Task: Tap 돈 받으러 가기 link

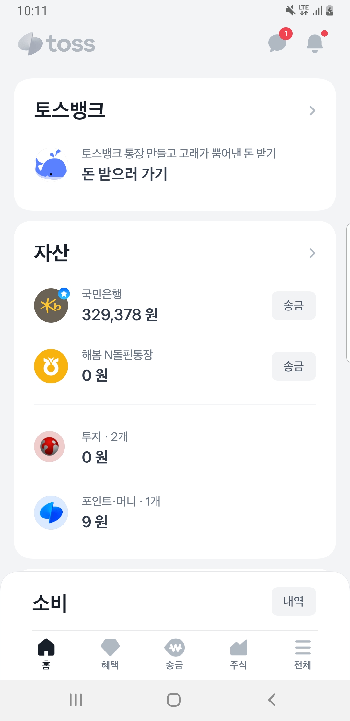Action: (125, 174)
